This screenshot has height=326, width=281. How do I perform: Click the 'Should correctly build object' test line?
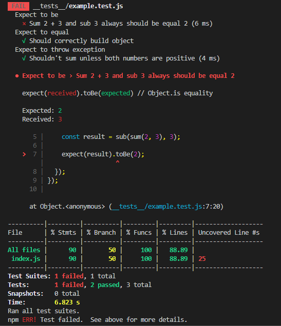pos(82,41)
